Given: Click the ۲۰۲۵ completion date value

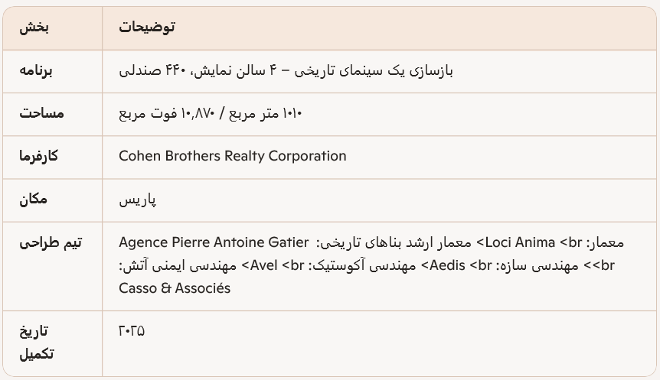Looking at the screenshot, I should click(x=132, y=331).
